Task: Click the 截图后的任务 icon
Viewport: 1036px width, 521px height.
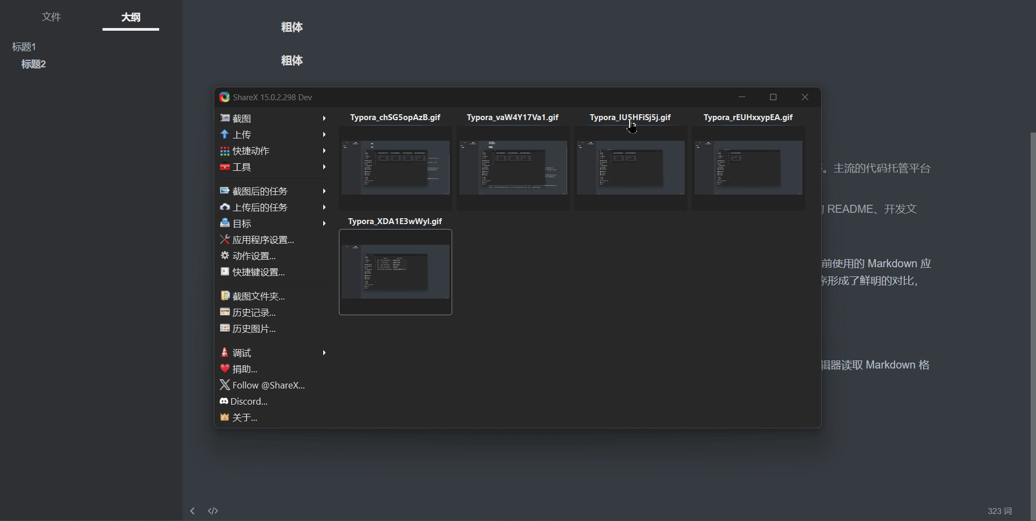Action: click(x=225, y=191)
